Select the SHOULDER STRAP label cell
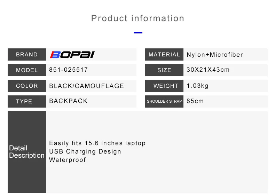 pos(164,101)
